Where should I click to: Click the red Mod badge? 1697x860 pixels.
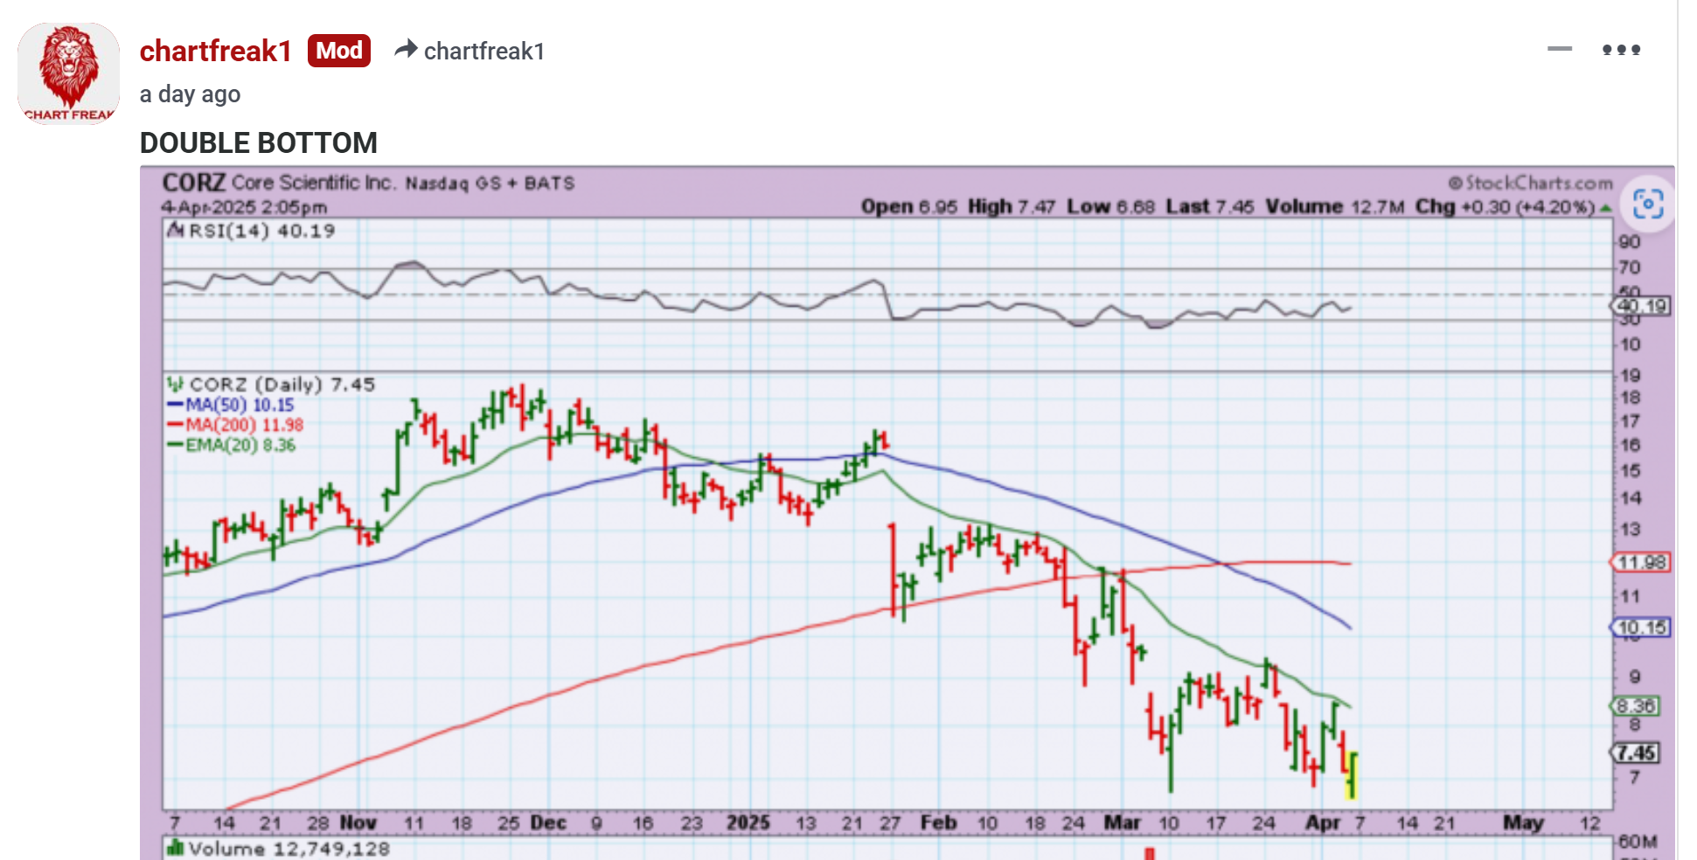(339, 51)
